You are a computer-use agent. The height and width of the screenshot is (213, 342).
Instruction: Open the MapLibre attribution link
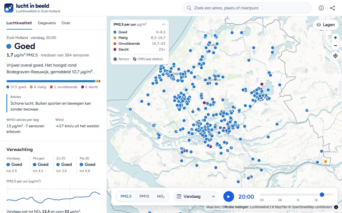click(x=213, y=207)
